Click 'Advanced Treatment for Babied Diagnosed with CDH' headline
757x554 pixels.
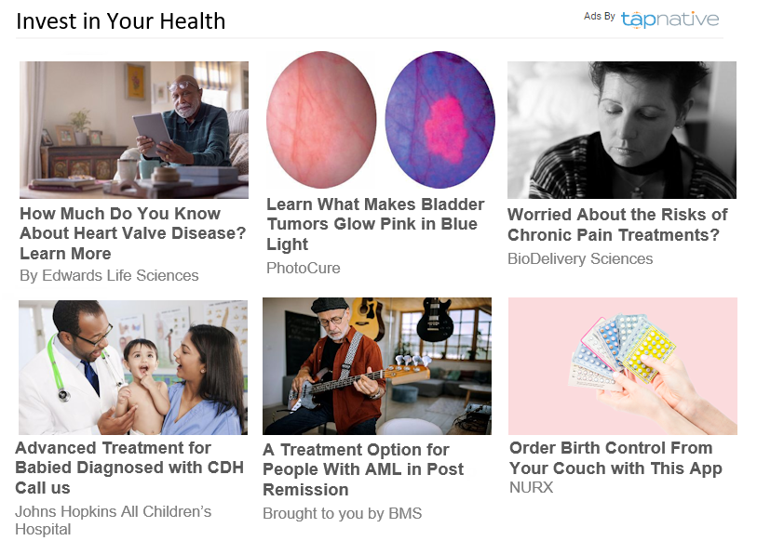click(x=129, y=468)
